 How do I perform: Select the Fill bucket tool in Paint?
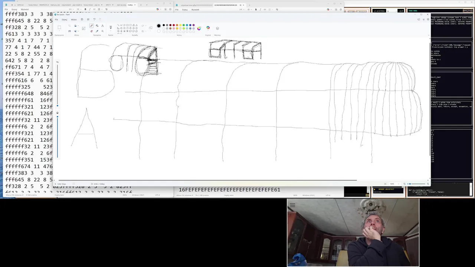97,26
